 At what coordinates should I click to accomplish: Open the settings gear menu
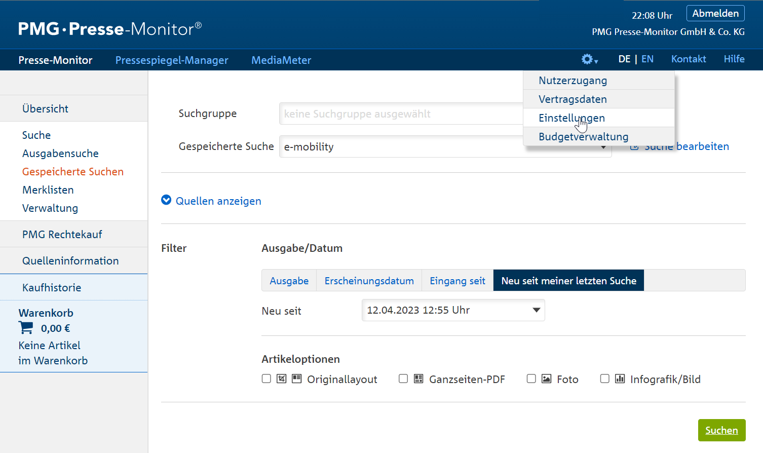(x=589, y=59)
